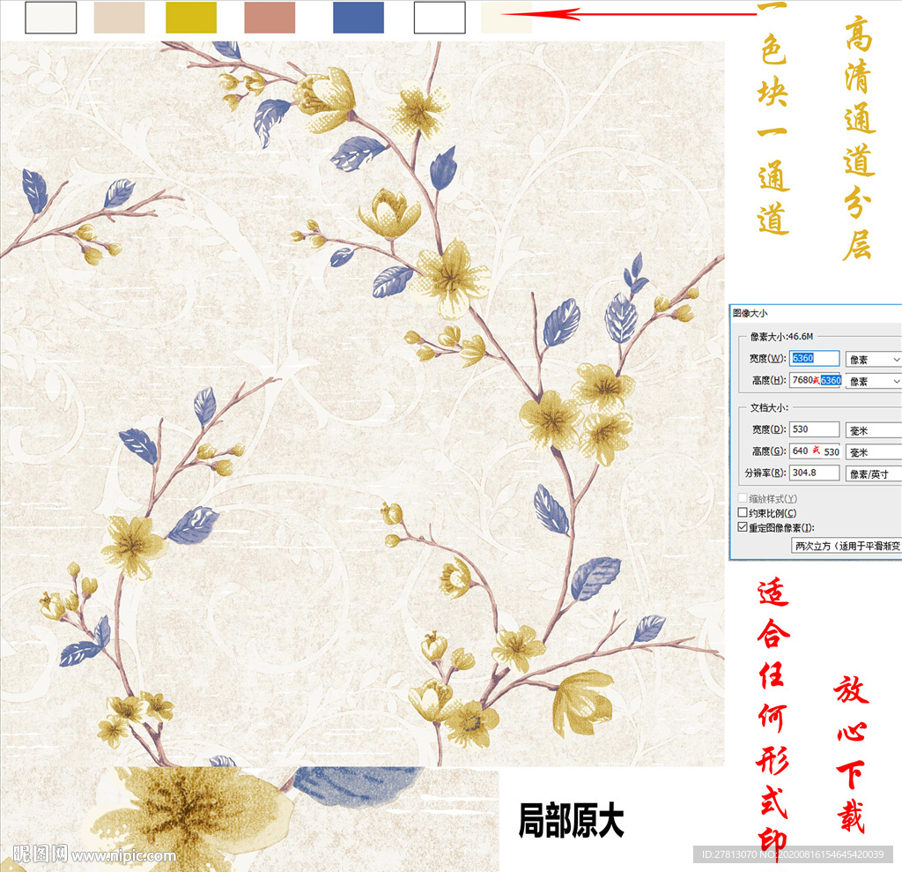Click the 宽度(W) pixel width field showing 6360
The width and height of the screenshot is (902, 872).
pyautogui.click(x=814, y=358)
